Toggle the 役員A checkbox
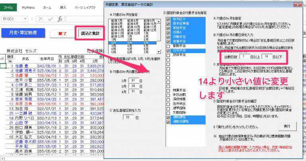 click(x=168, y=33)
